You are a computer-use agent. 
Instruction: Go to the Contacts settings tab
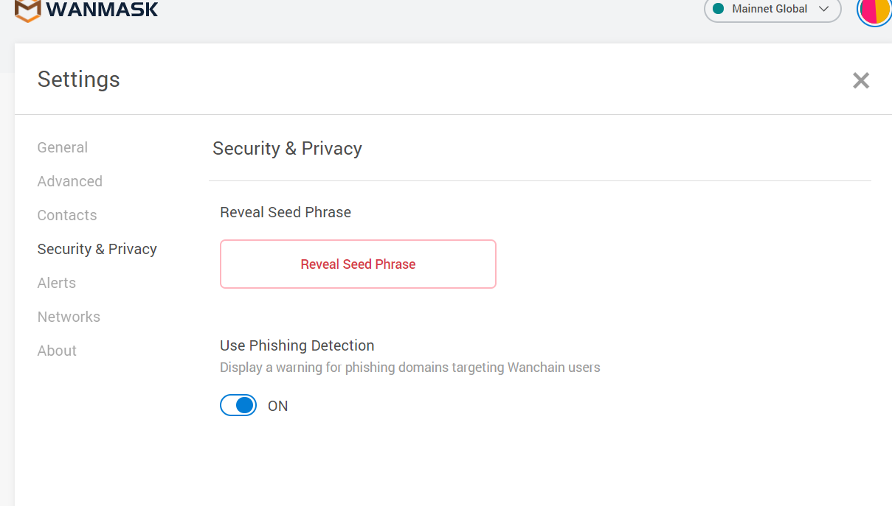(67, 215)
